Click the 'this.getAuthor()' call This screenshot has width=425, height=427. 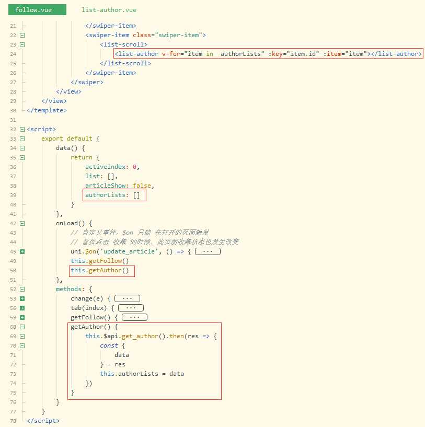coord(100,270)
